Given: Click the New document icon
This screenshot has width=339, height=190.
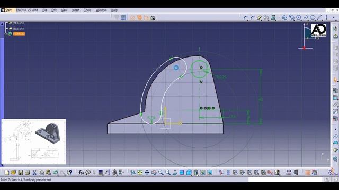Looking at the screenshot, I should pyautogui.click(x=7, y=173).
